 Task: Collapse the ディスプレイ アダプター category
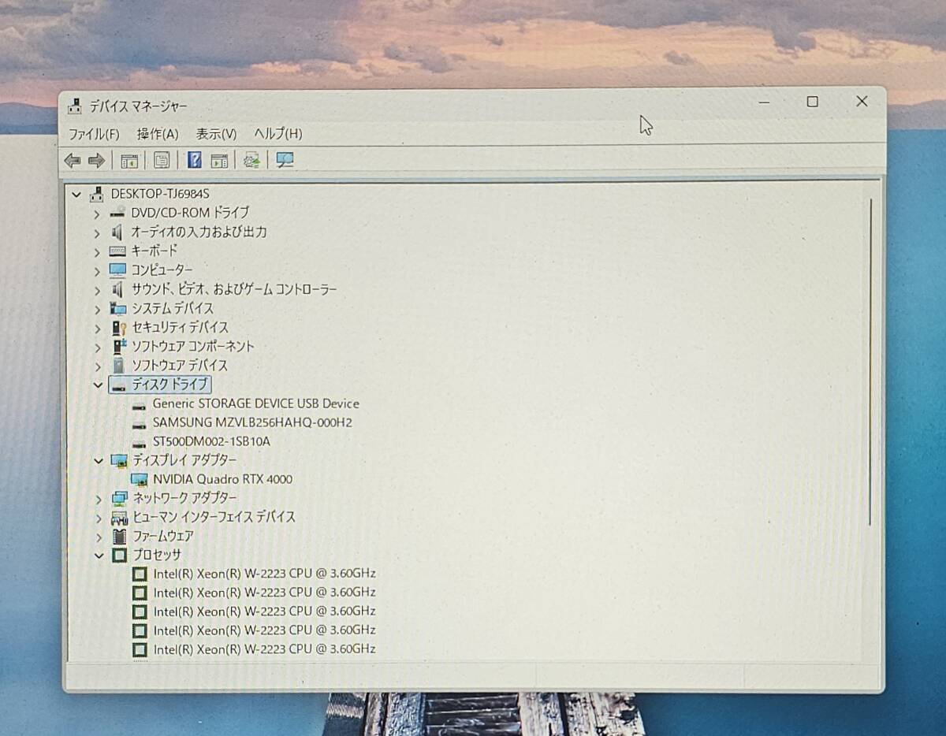coord(99,461)
